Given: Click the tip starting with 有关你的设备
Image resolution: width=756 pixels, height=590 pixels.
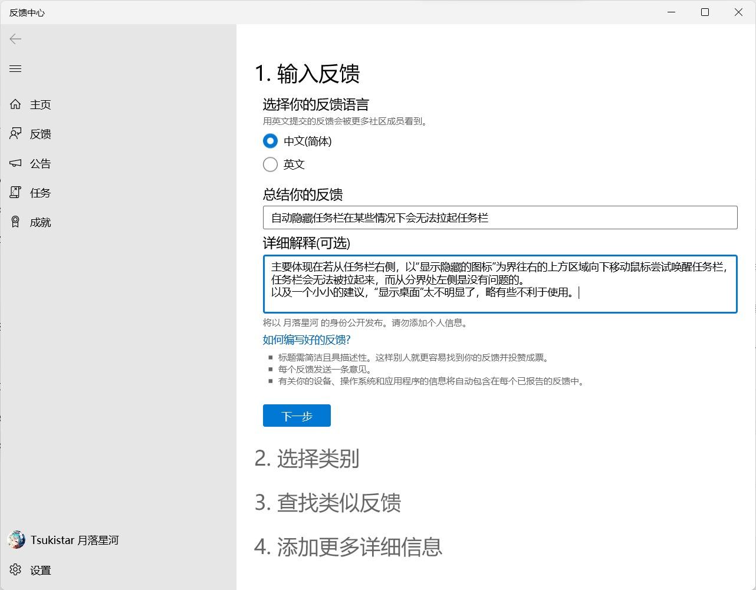Looking at the screenshot, I should [432, 381].
